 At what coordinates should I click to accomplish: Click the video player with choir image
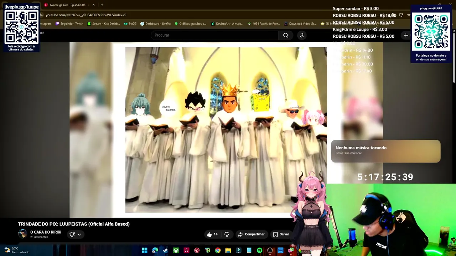[226, 130]
